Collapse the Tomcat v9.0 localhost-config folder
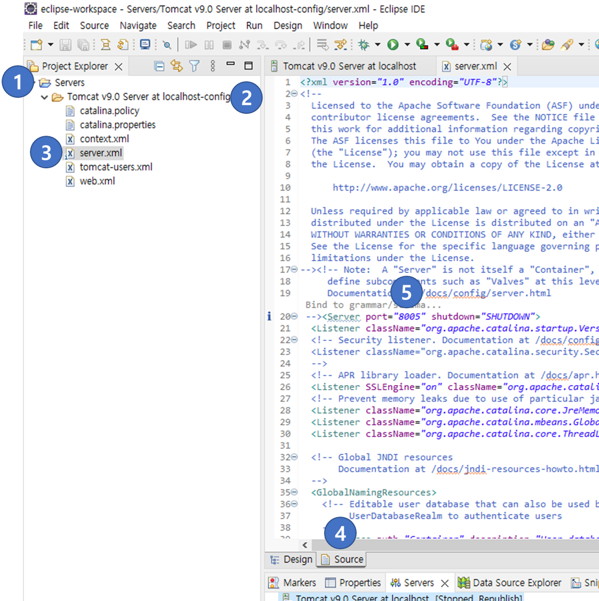 pos(44,97)
